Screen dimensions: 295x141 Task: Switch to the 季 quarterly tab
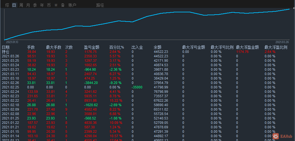pyautogui.click(x=35, y=5)
